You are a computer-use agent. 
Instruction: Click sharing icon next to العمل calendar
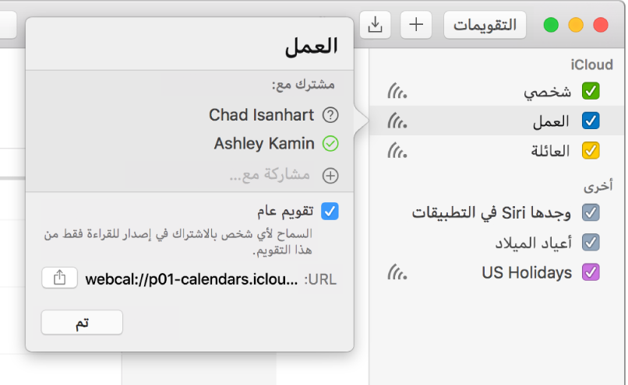[397, 121]
